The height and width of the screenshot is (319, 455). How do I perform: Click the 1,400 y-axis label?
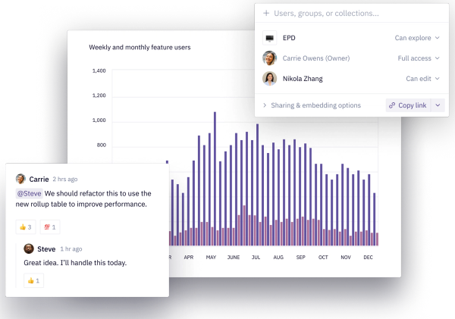click(x=99, y=70)
